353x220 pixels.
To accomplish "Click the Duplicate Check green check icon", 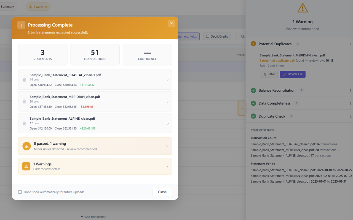I will (x=253, y=116).
